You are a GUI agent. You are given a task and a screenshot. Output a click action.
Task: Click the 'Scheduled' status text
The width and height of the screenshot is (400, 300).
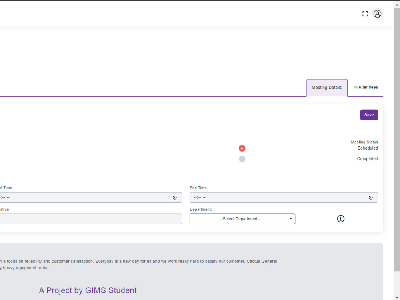click(368, 148)
